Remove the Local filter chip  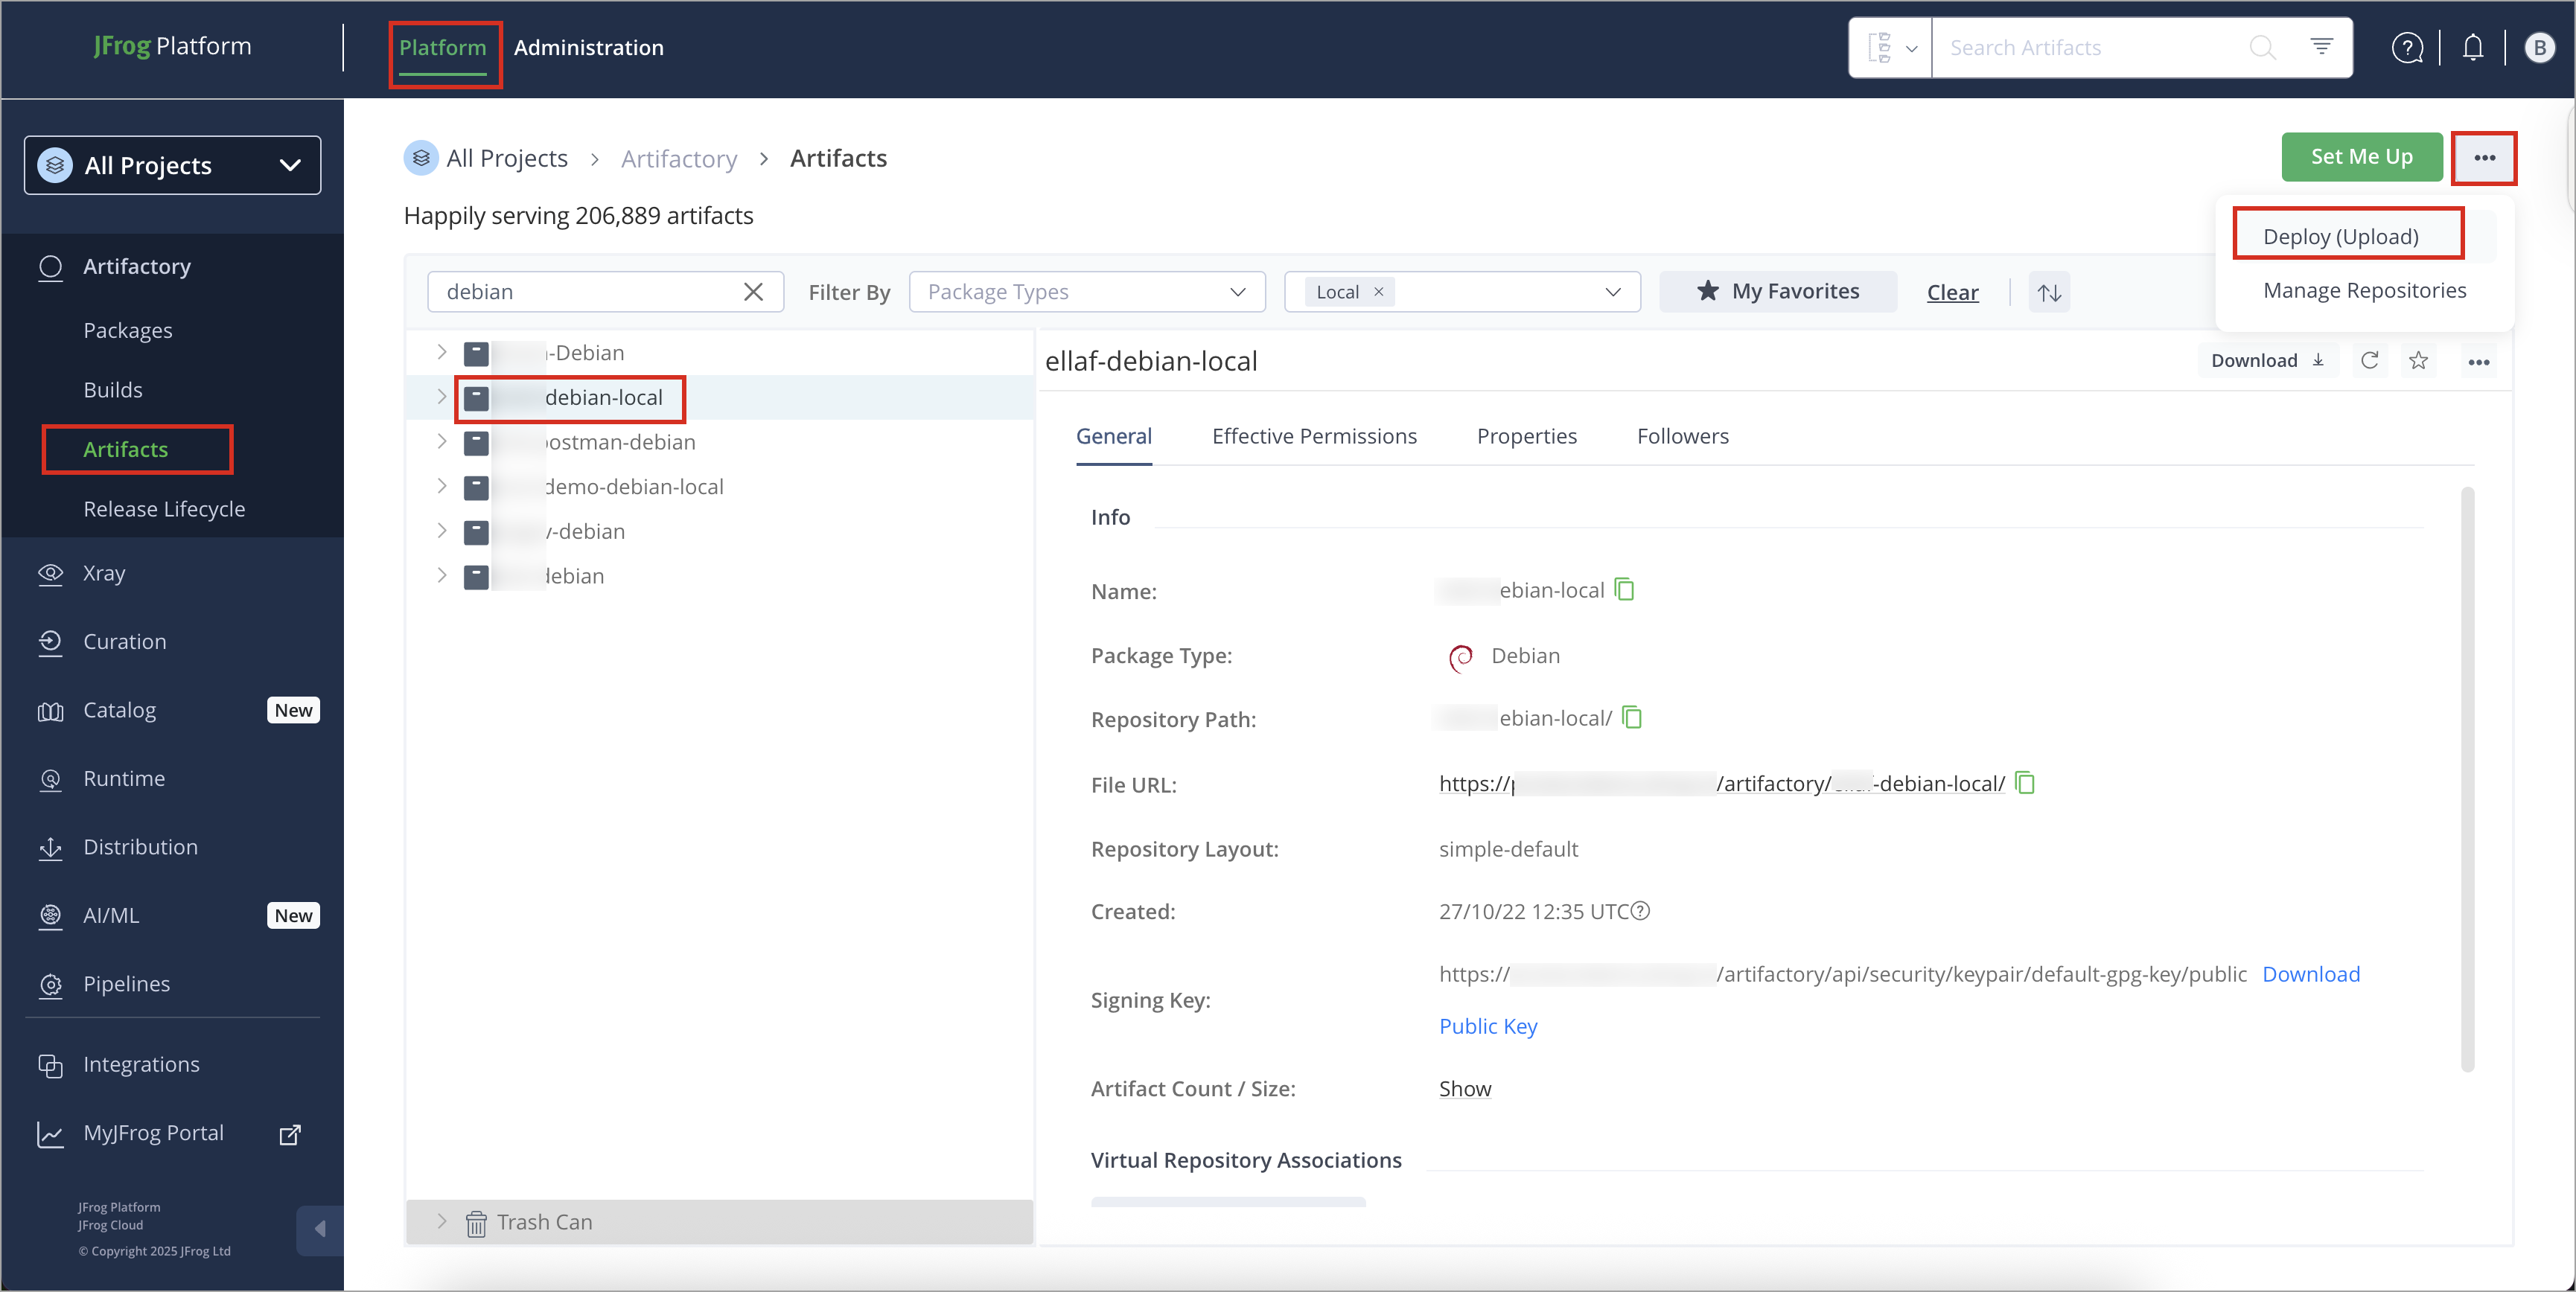[x=1378, y=291]
